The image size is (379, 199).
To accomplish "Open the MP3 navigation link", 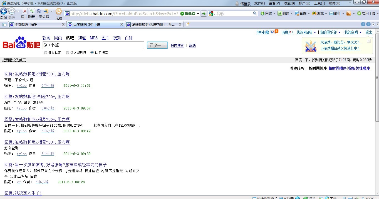I will pyautogui.click(x=94, y=38).
